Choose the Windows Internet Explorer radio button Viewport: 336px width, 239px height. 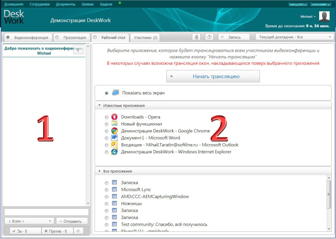pos(107,152)
